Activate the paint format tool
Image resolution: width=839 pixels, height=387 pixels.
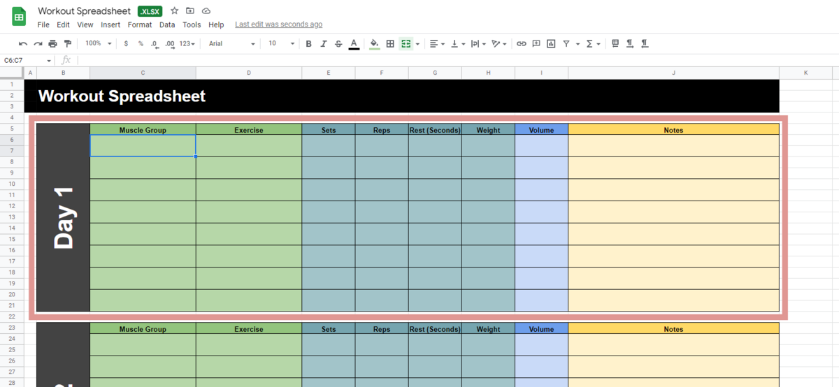click(68, 43)
